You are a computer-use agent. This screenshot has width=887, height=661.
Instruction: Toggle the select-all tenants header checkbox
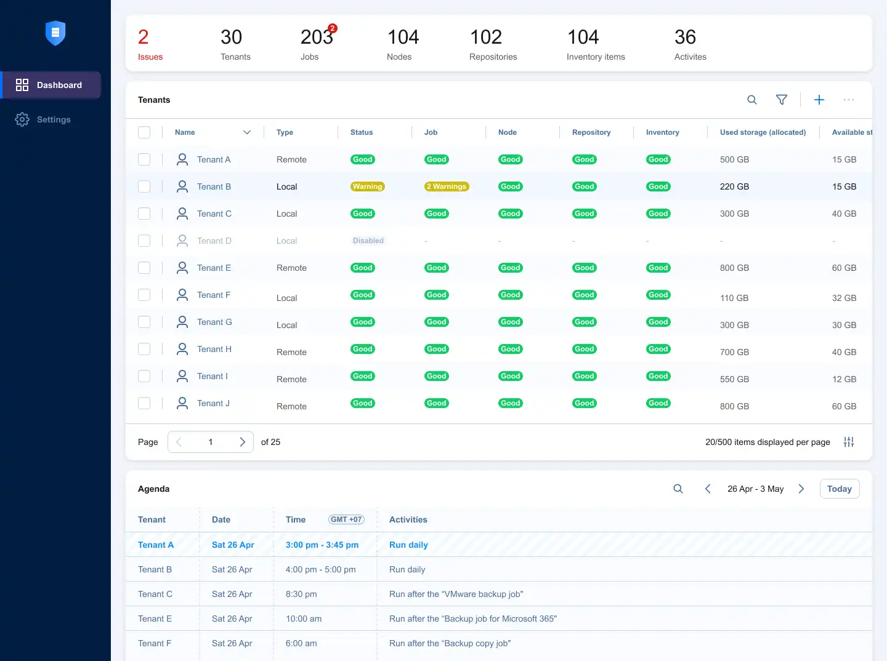coord(144,132)
